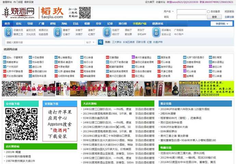Open post 2瓶95年酒窖
The height and width of the screenshot is (164, 236).
pos(168,114)
